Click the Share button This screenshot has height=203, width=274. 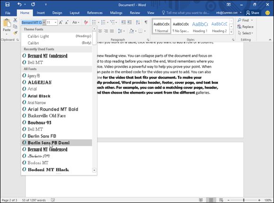253,13
